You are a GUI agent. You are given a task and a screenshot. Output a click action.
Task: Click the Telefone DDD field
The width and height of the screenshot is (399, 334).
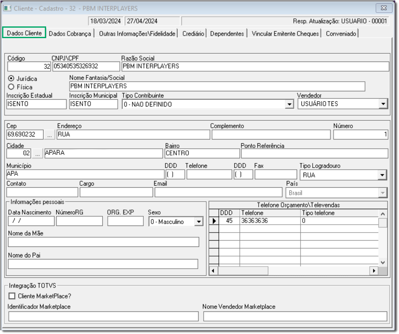pyautogui.click(x=175, y=174)
